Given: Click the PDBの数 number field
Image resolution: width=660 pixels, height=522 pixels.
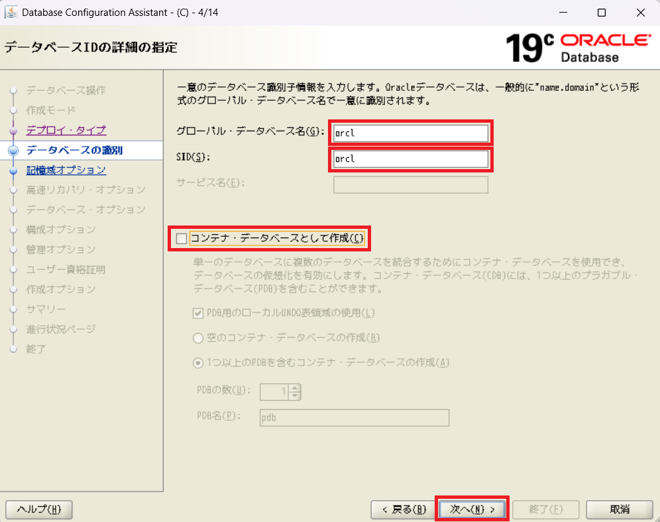Looking at the screenshot, I should tap(274, 392).
